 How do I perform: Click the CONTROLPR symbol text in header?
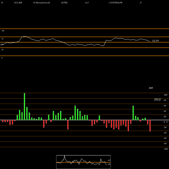[116, 3]
